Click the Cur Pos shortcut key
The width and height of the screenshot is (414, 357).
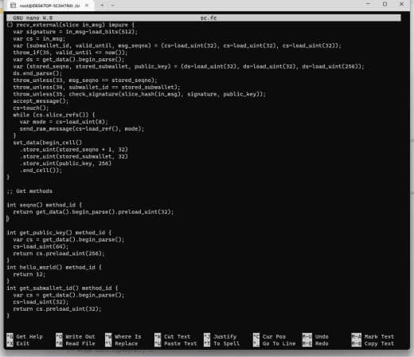point(256,336)
